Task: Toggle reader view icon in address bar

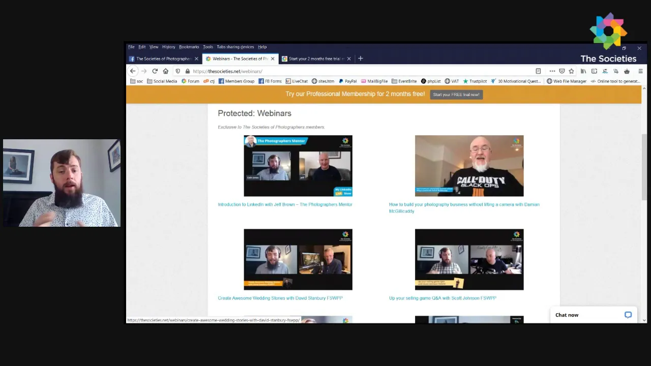Action: pyautogui.click(x=538, y=71)
